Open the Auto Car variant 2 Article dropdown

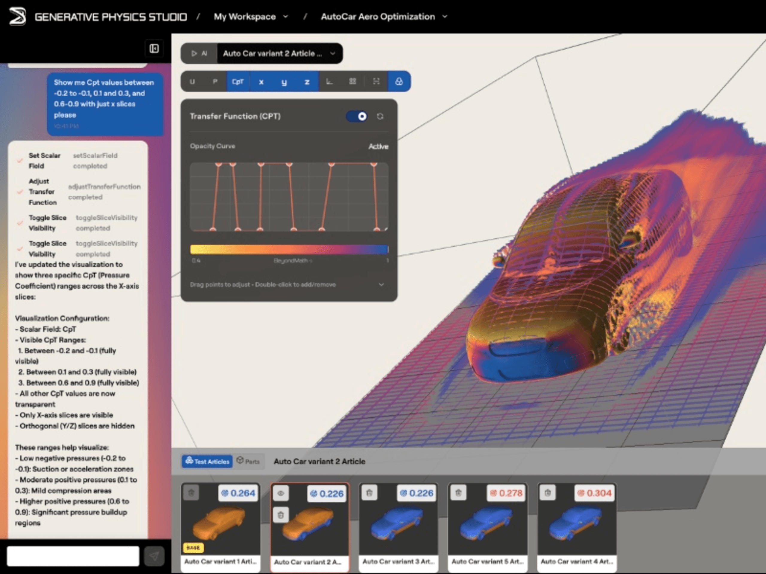pos(332,54)
